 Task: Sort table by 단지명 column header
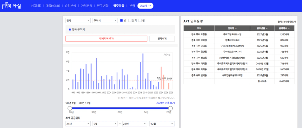[x=232, y=28]
